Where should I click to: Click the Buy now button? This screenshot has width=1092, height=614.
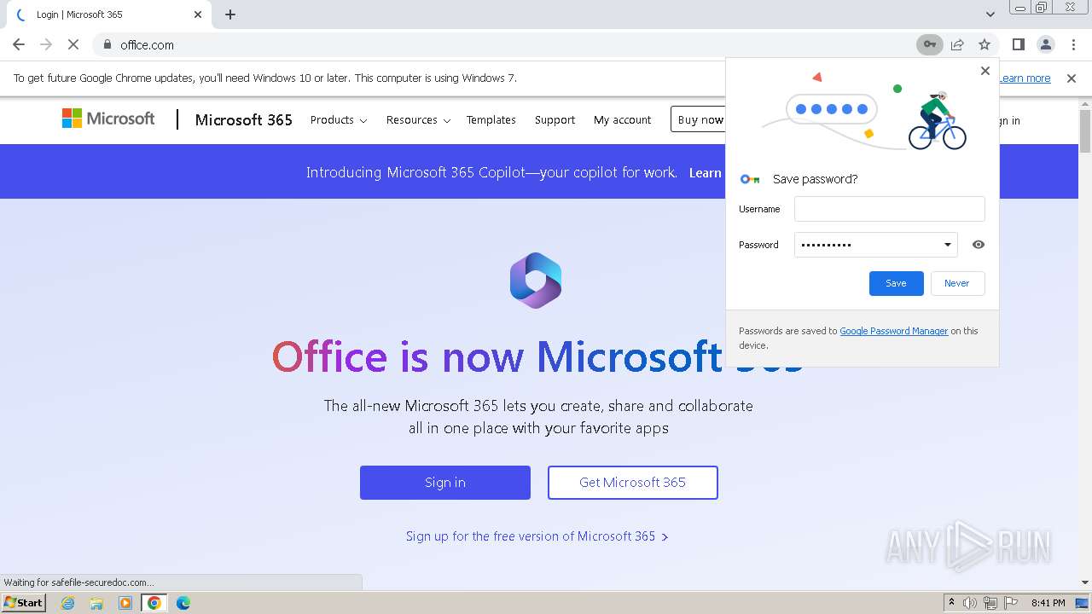pyautogui.click(x=699, y=120)
